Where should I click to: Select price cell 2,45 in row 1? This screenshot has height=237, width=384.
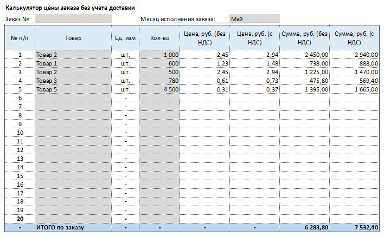[204, 55]
